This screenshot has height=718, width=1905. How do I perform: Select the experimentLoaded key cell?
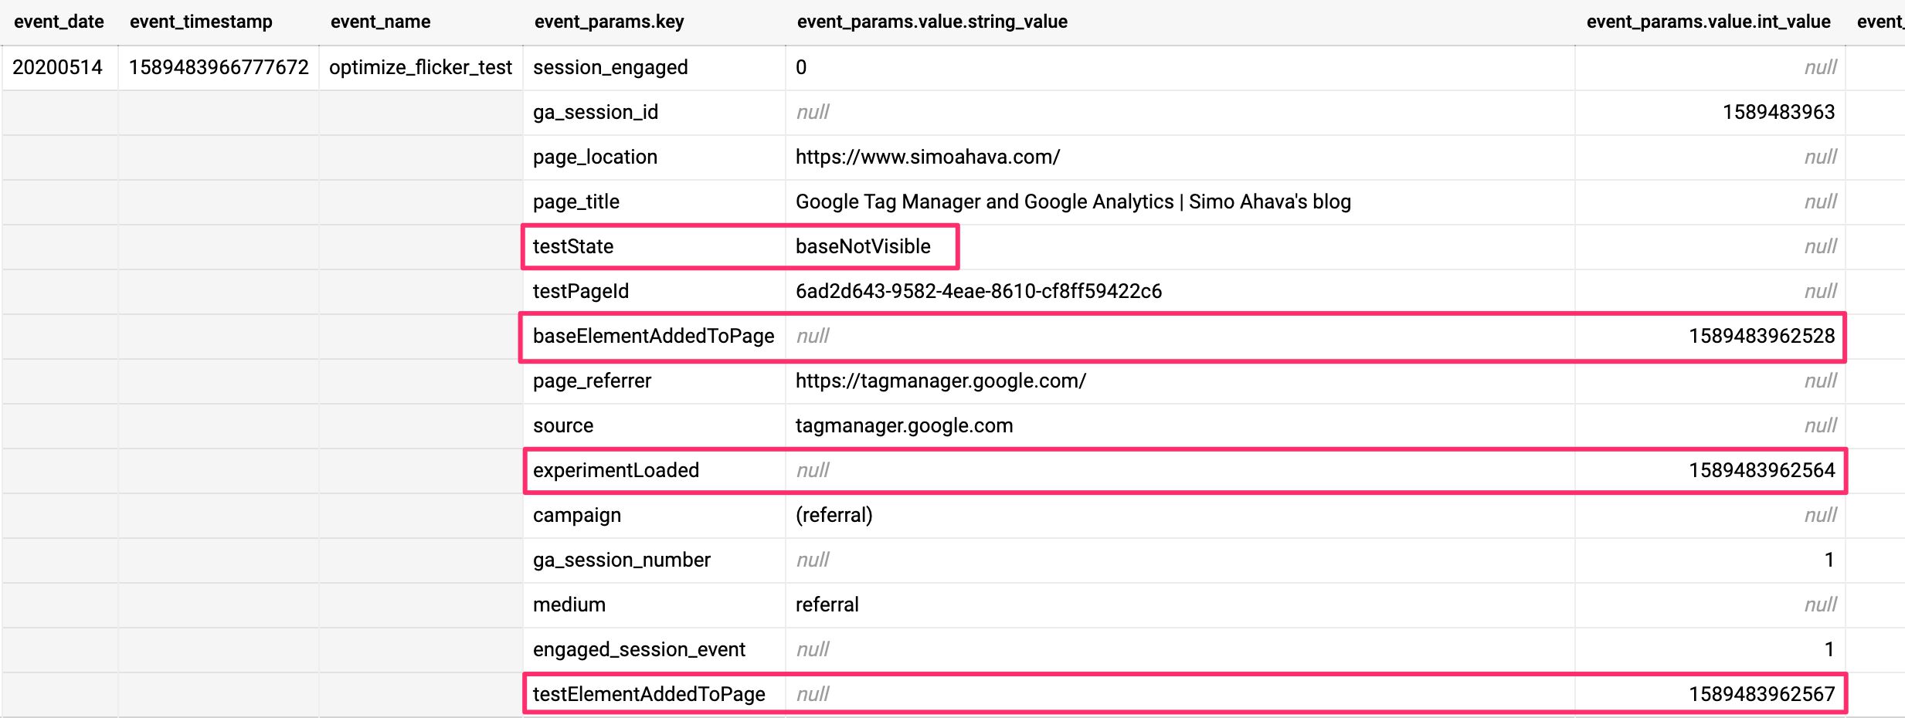click(x=654, y=470)
